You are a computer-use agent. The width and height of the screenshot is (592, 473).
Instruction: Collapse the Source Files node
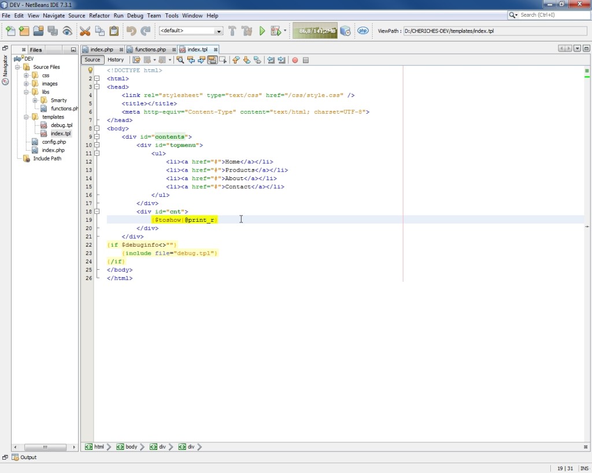click(x=17, y=67)
